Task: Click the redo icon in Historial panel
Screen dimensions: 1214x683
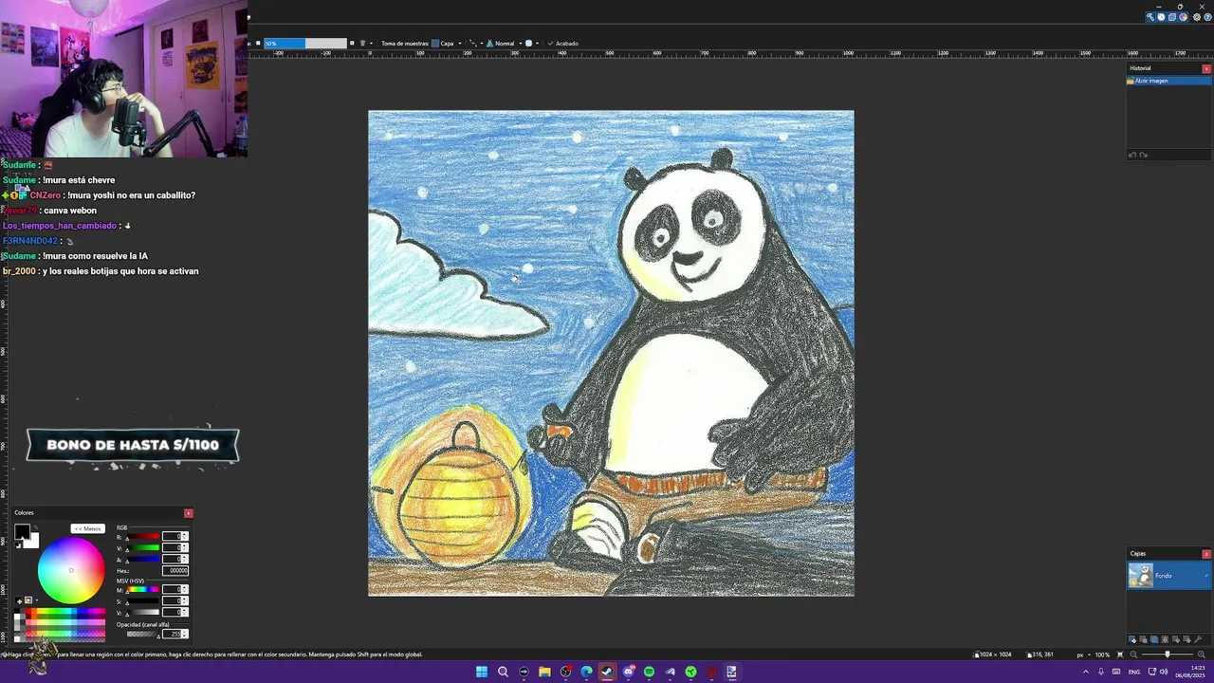Action: [1143, 155]
